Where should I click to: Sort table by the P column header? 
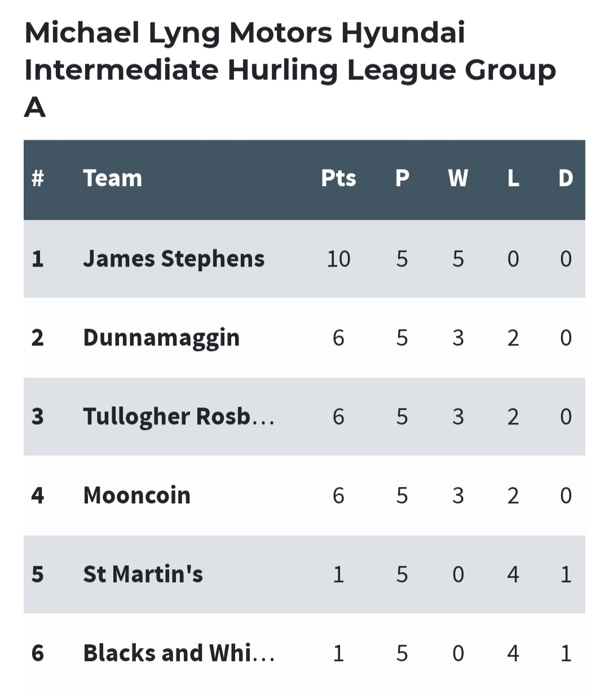(402, 178)
